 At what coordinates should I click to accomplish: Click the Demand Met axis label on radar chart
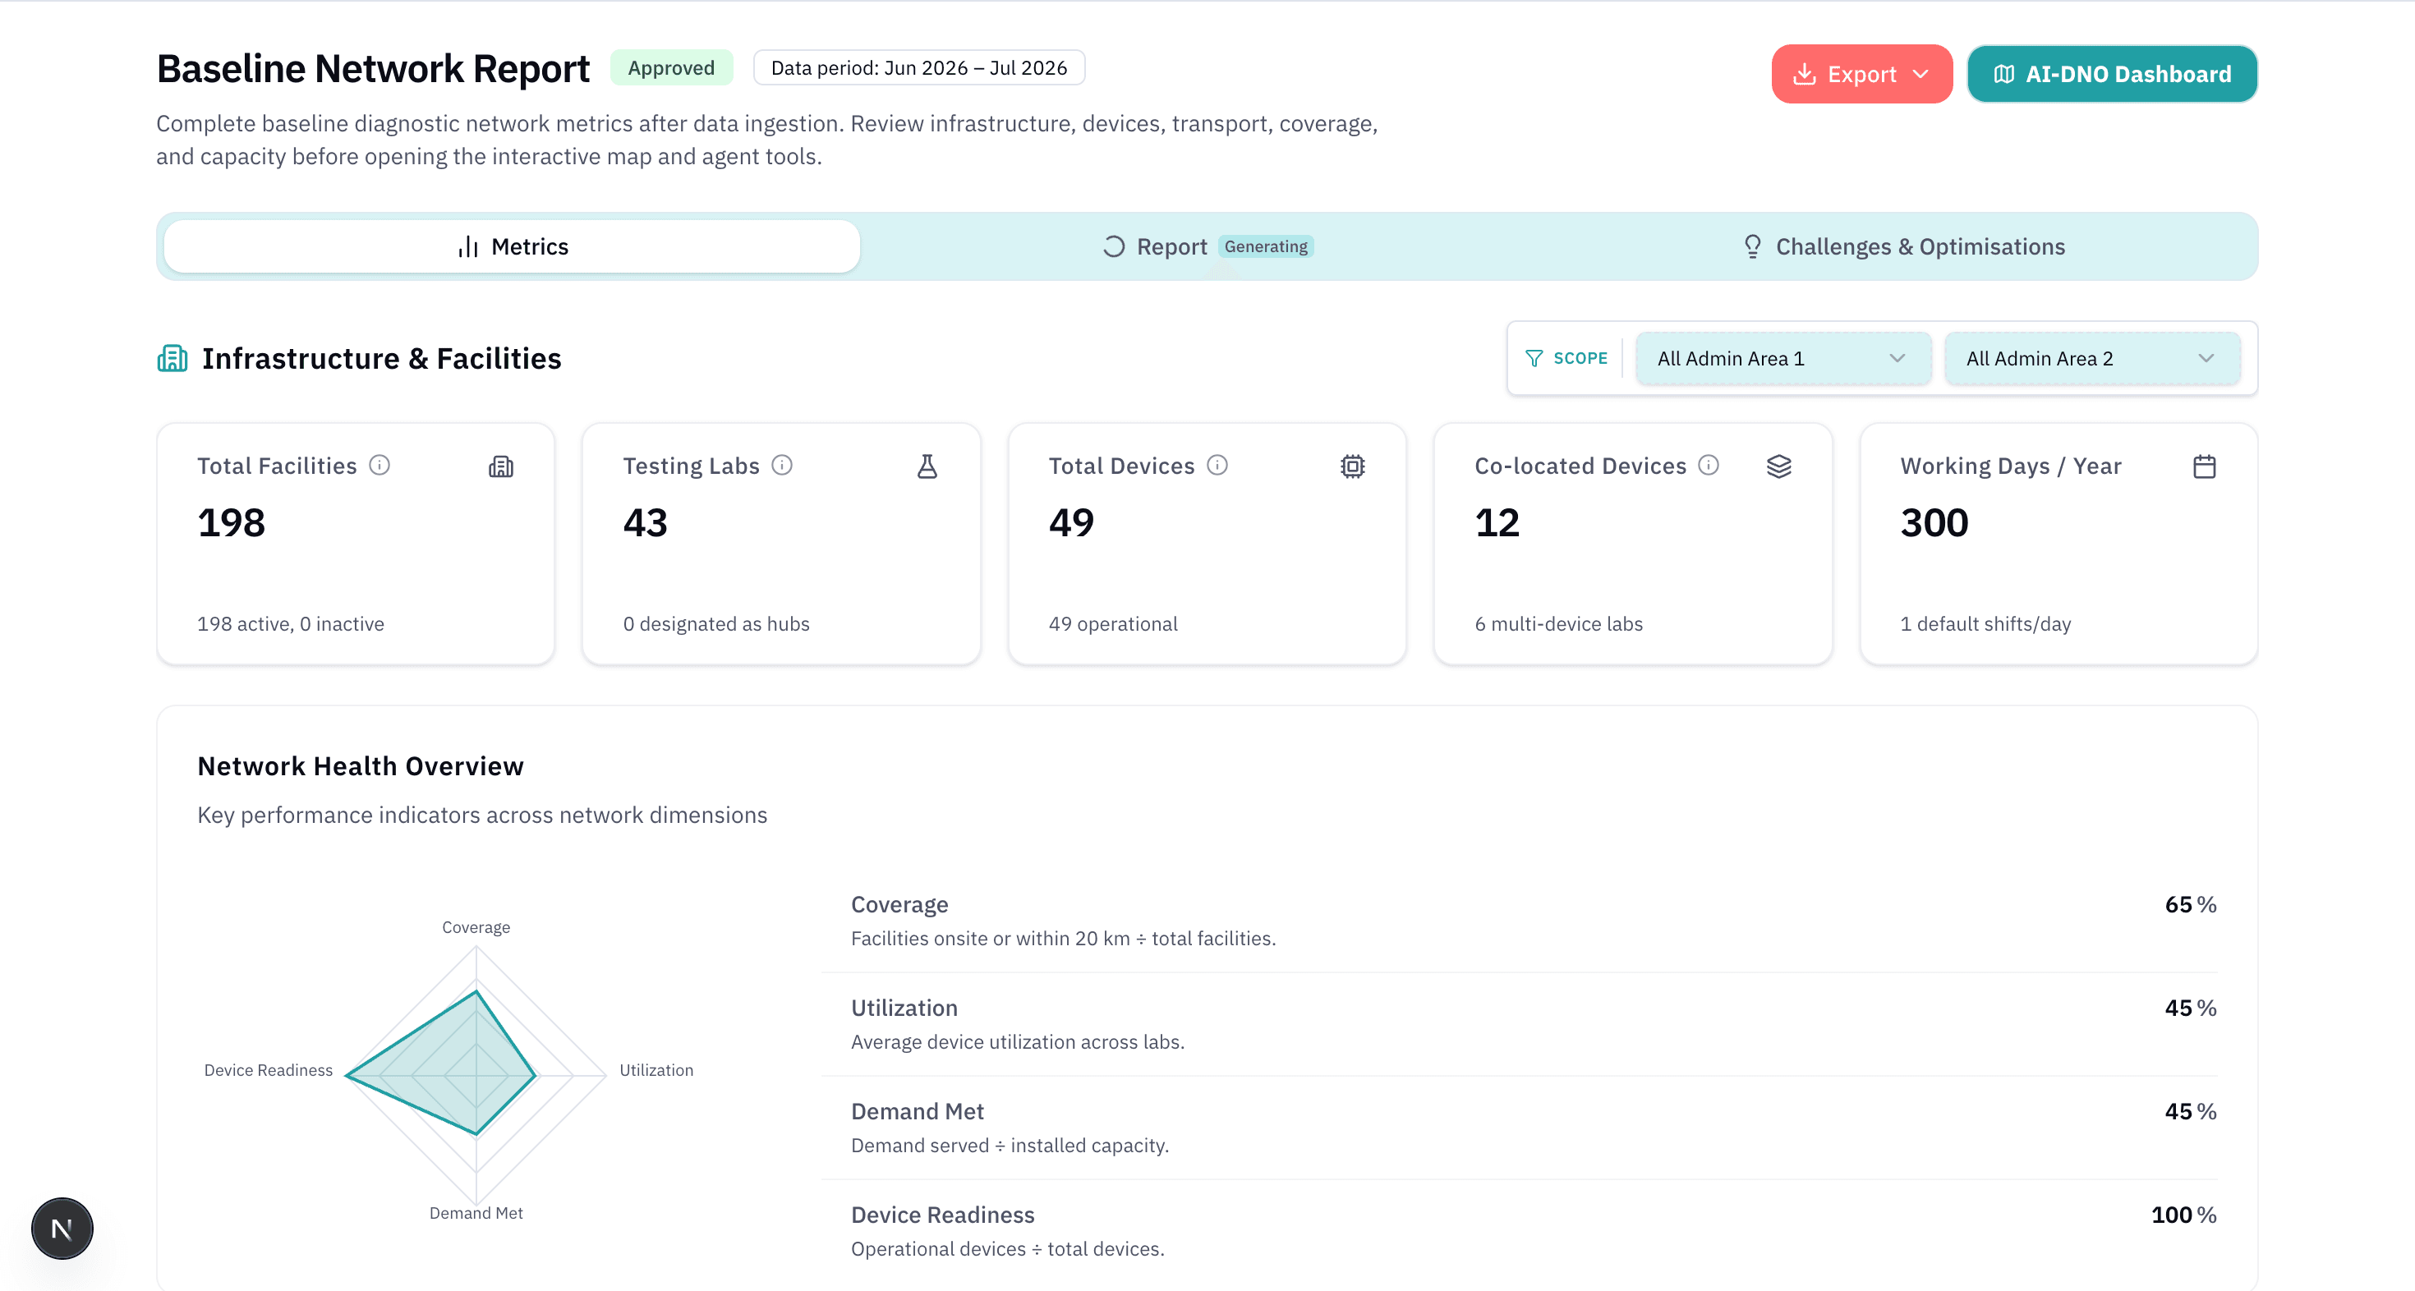pos(476,1212)
